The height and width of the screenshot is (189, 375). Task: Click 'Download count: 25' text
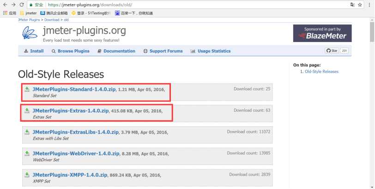(252, 89)
